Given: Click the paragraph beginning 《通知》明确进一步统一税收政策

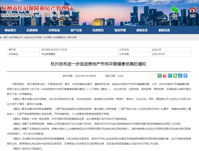Looking at the screenshot, I should tap(70, 119).
